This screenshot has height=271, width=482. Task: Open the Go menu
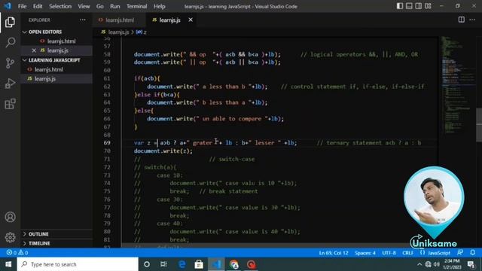coord(100,6)
